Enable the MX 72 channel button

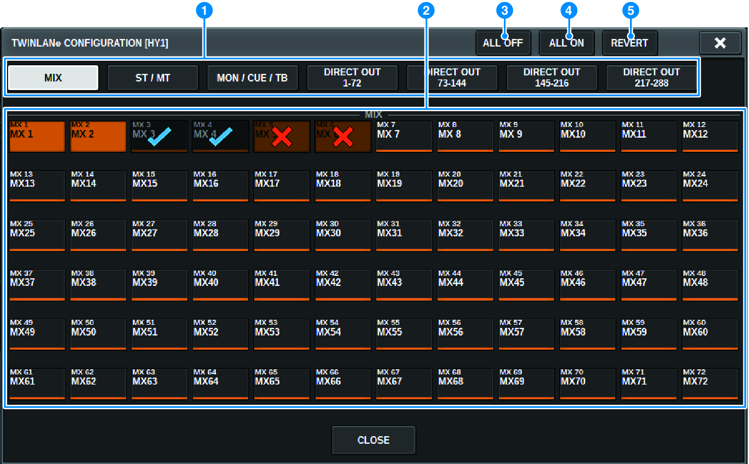710,384
